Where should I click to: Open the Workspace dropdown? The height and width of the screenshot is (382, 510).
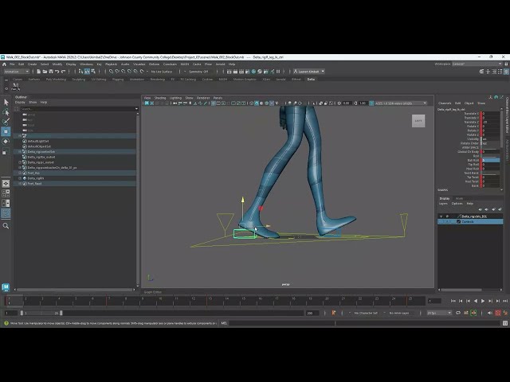pos(477,64)
